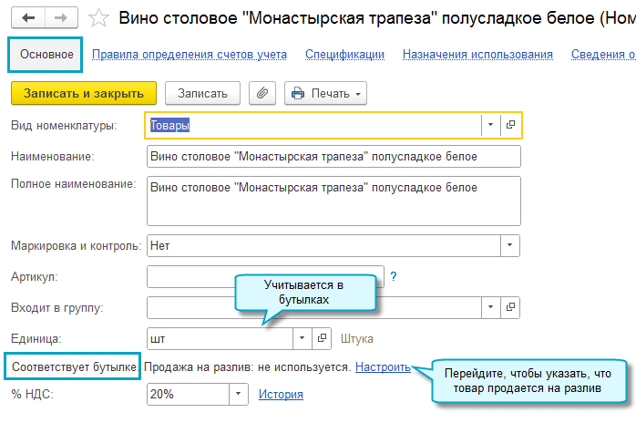Switch to the Спецификации tab
Viewport: 636px width, 423px height.
344,55
